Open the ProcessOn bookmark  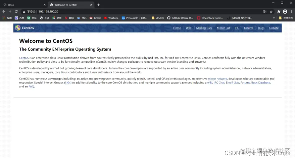point(135,18)
